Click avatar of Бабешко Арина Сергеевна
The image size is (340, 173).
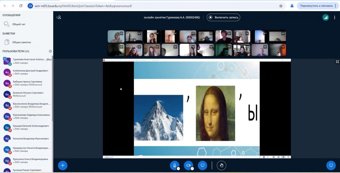pos(7,84)
